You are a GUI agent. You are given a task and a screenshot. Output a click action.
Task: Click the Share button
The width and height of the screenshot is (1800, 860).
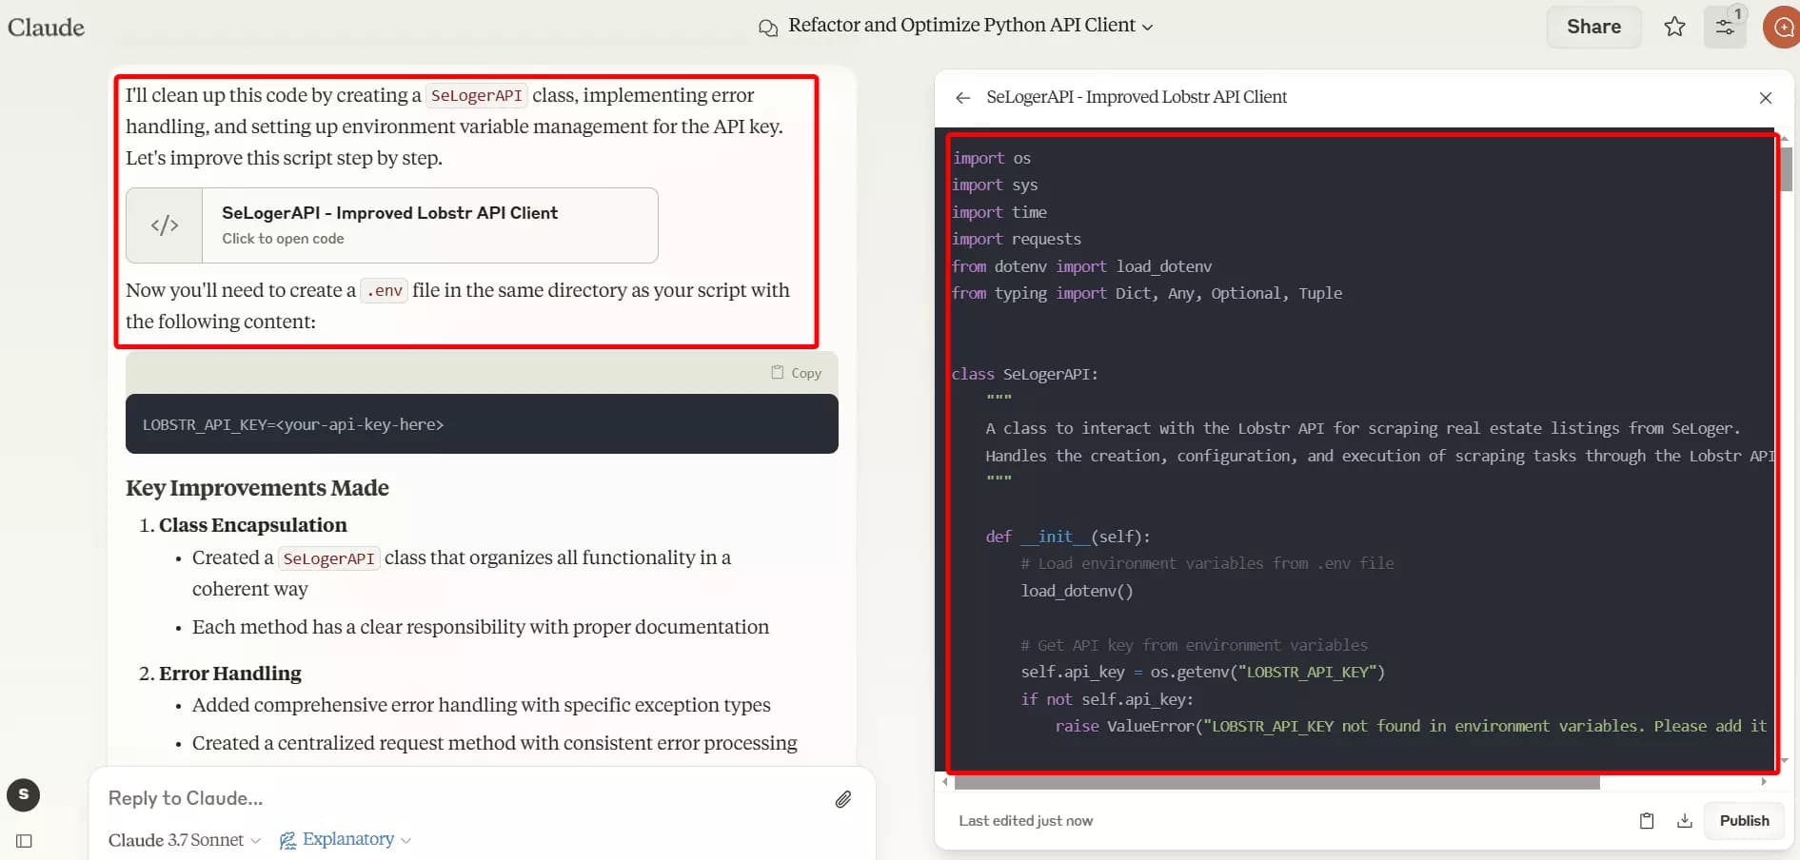click(1593, 27)
